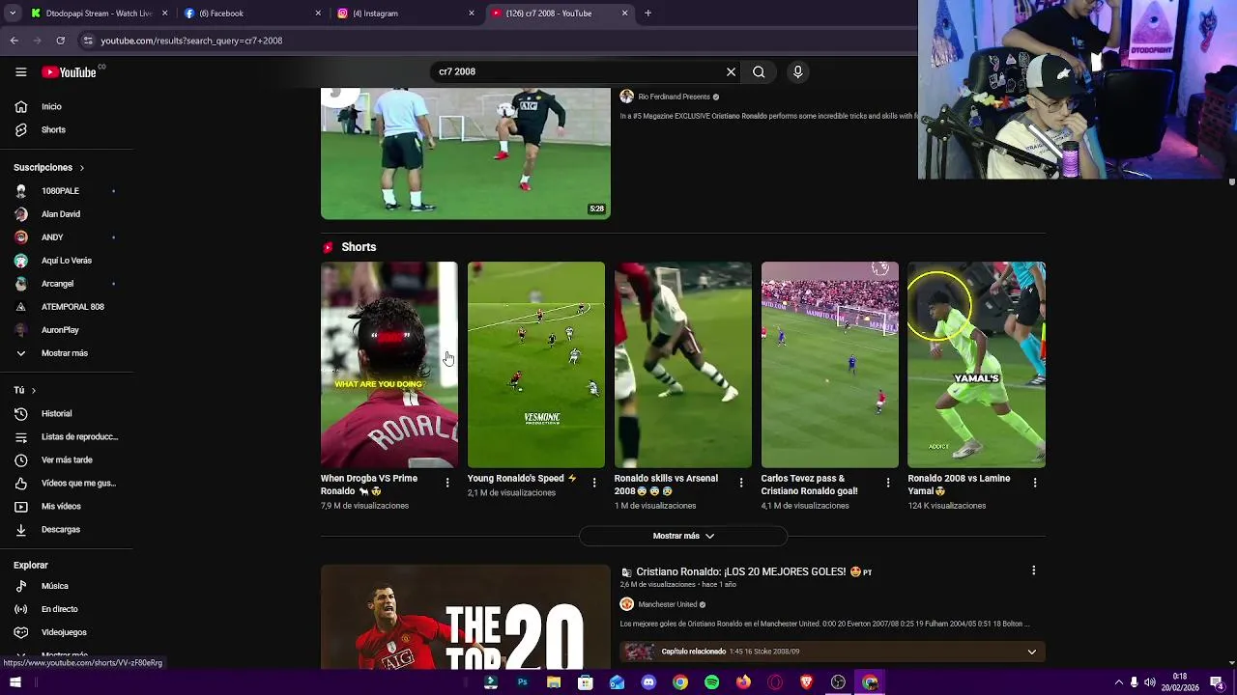Open the Windows notification center
This screenshot has width=1237, height=695.
tap(1216, 682)
